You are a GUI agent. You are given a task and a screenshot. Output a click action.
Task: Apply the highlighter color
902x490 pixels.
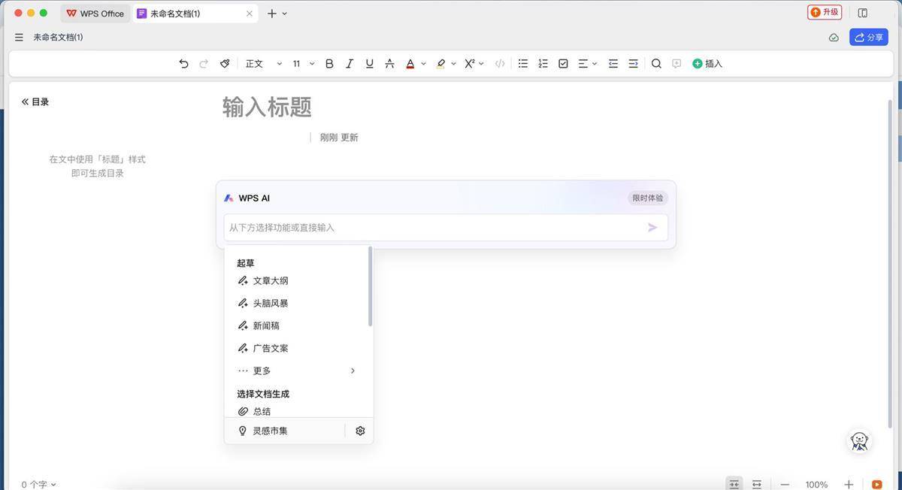(x=441, y=64)
